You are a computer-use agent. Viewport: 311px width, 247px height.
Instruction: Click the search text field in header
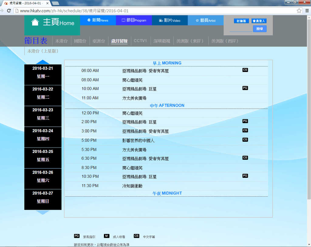click(241, 29)
